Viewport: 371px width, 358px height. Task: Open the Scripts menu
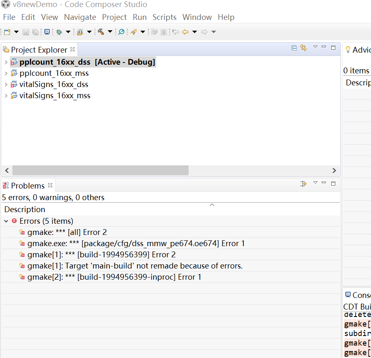click(x=165, y=17)
